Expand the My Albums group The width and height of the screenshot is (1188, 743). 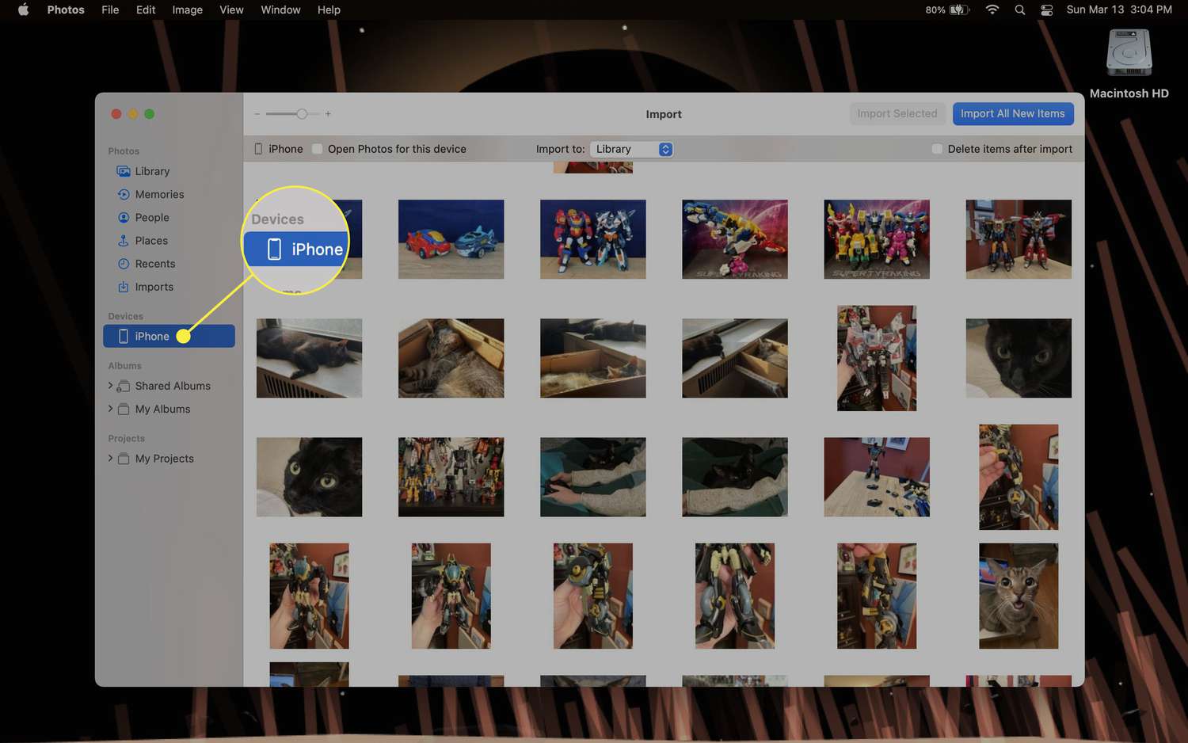(110, 409)
